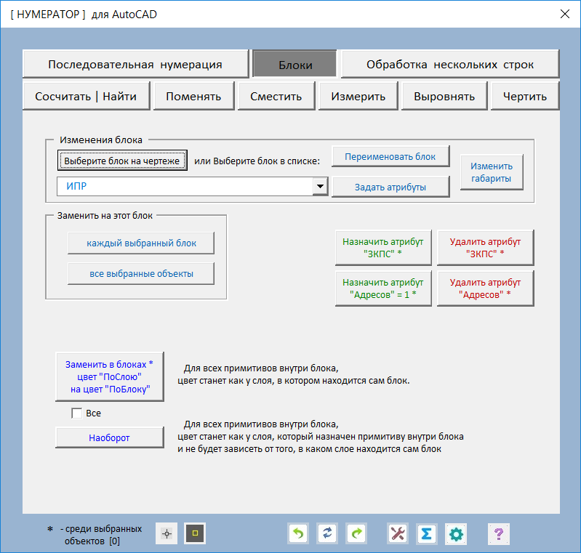Click the block name field showing ИПР
This screenshot has width=581, height=553.
coord(185,186)
